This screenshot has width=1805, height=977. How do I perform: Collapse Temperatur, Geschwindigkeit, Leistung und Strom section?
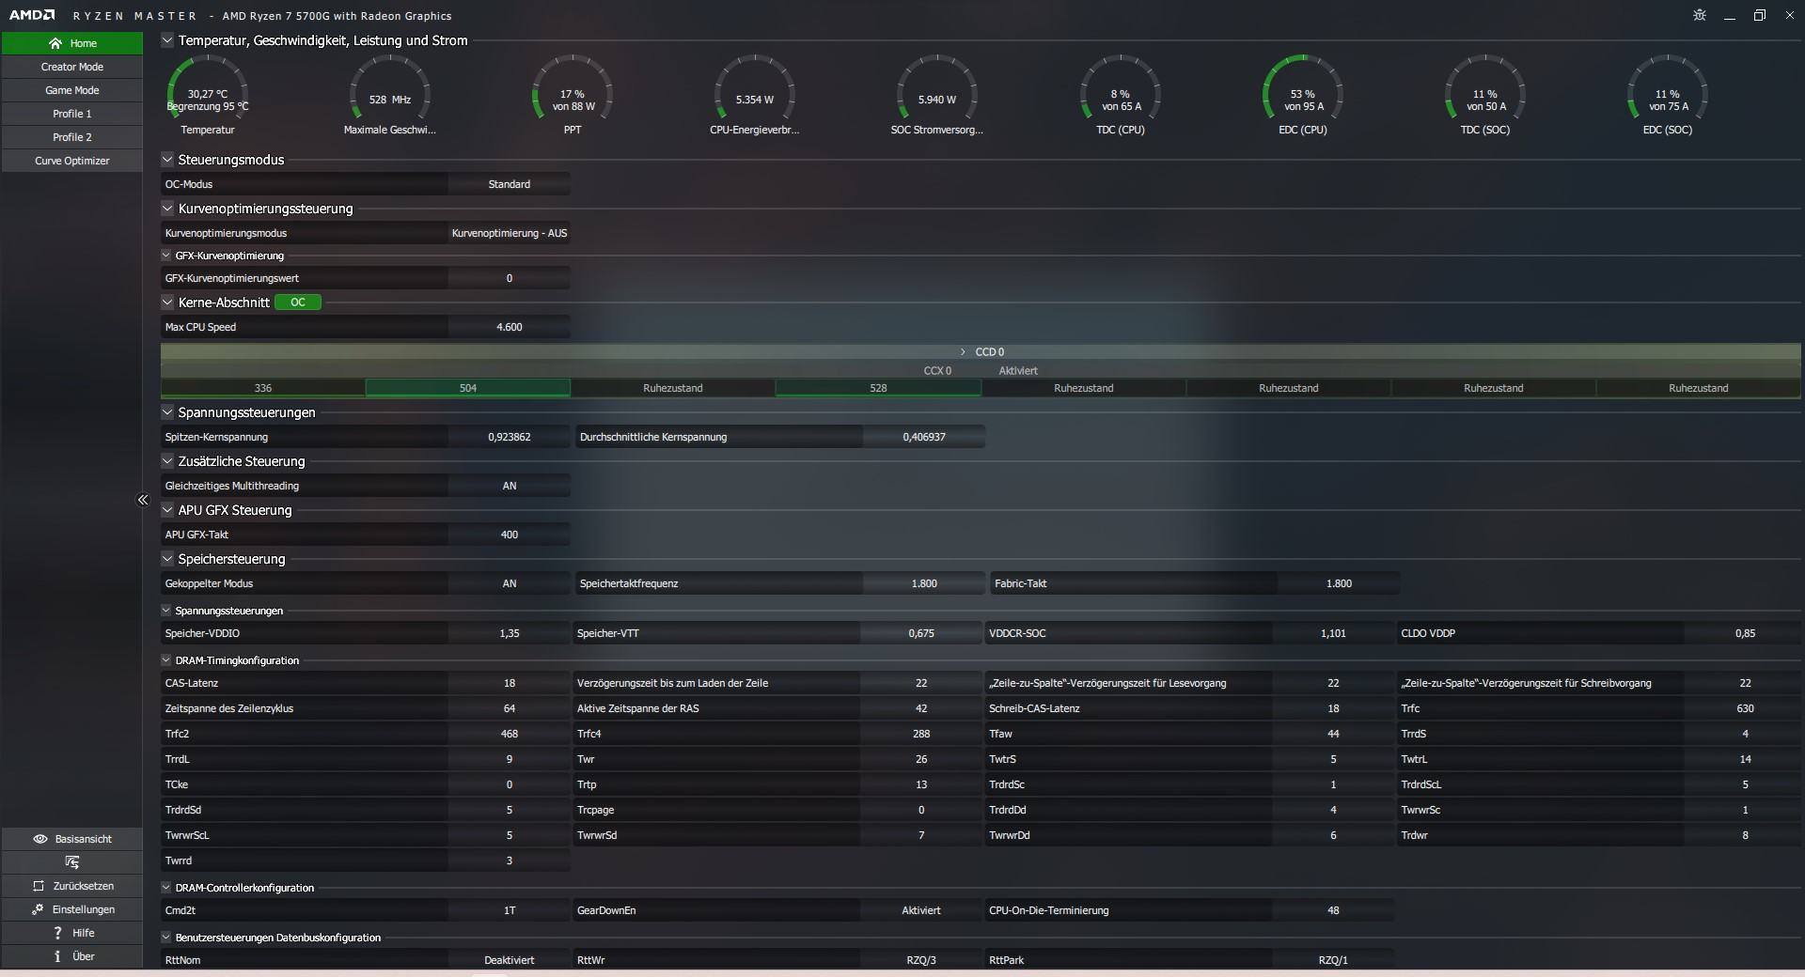(167, 39)
